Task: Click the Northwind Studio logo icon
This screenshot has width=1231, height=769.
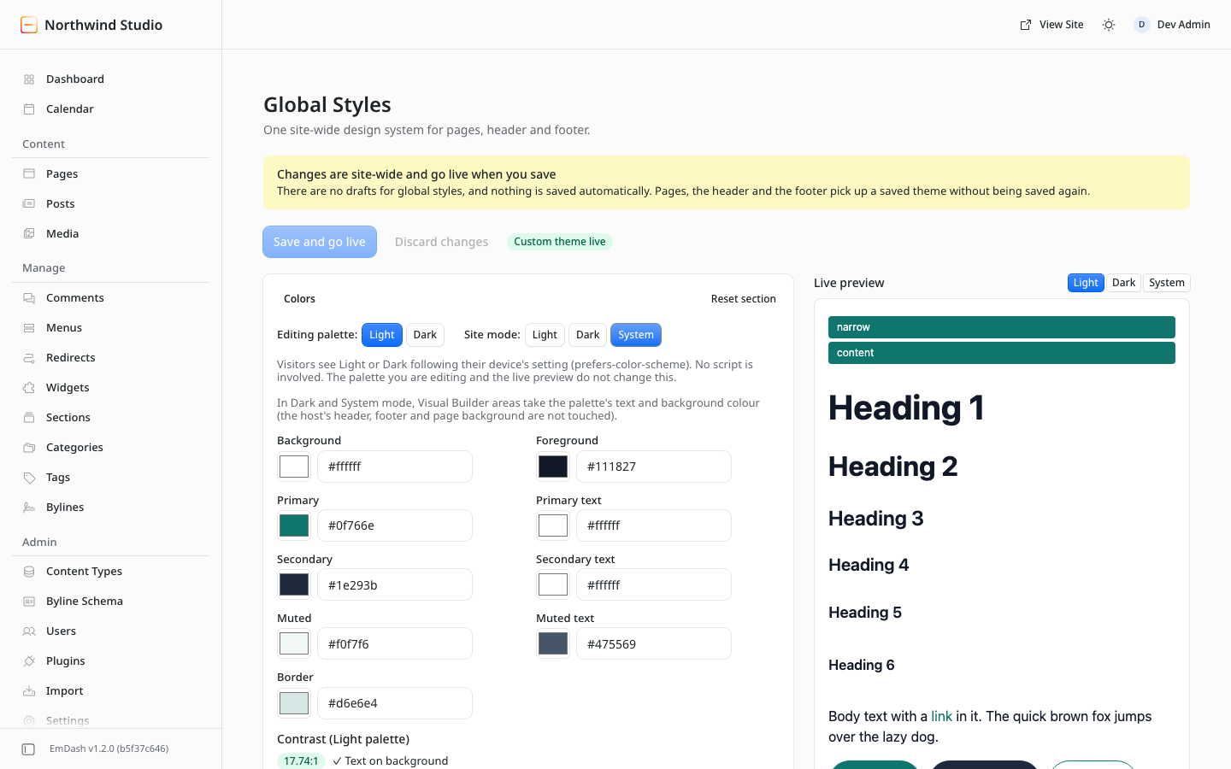Action: (29, 25)
